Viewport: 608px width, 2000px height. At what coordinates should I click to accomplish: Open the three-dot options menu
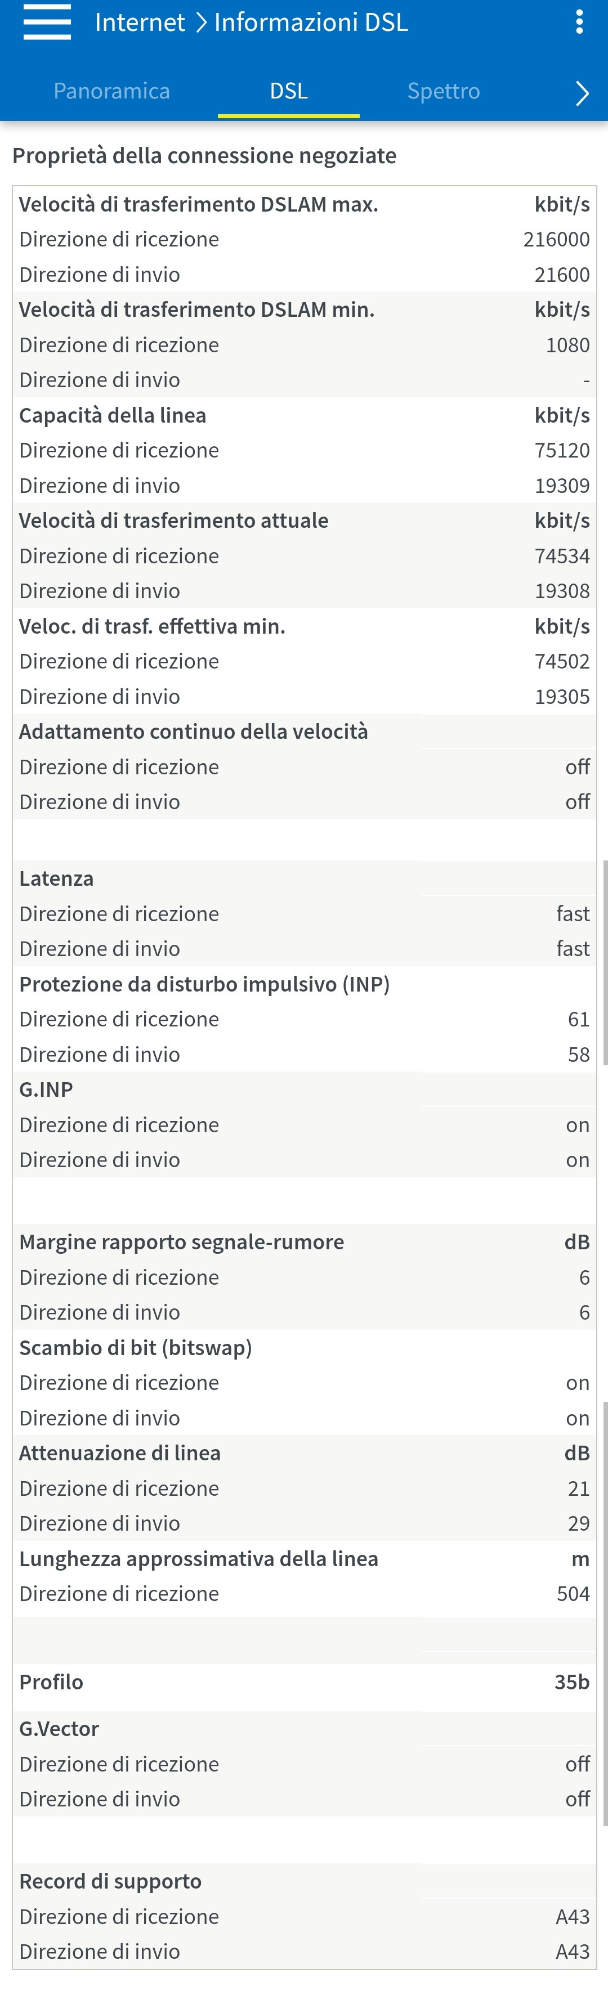579,22
